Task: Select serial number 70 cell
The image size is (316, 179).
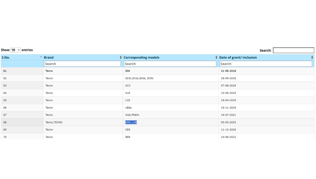Action: pyautogui.click(x=22, y=137)
